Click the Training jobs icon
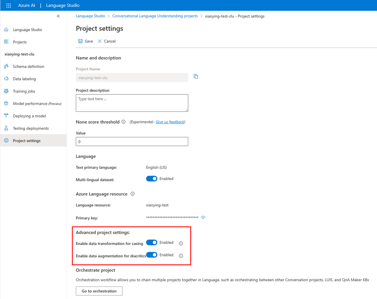 [x=6, y=91]
